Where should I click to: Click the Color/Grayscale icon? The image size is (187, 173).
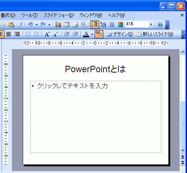[120, 25]
